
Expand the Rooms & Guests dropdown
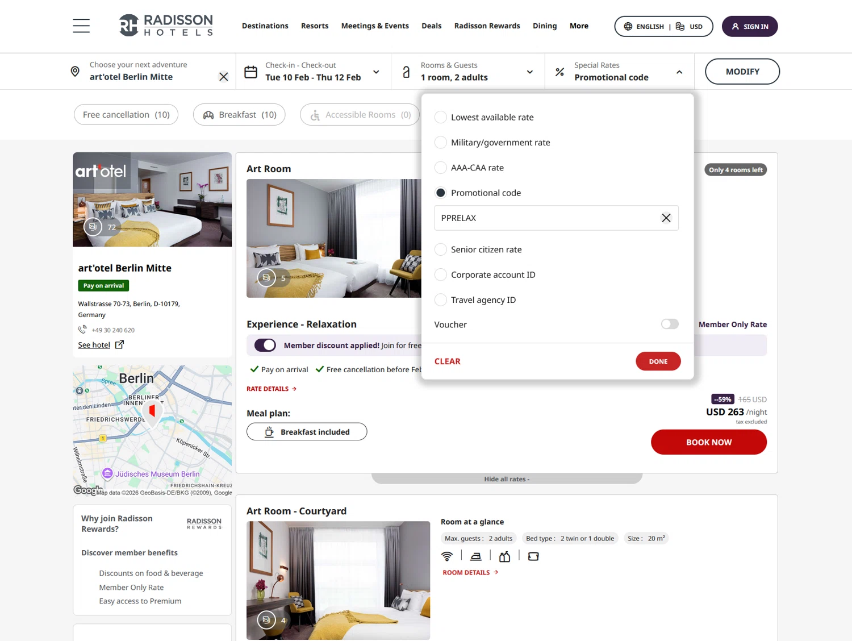point(530,72)
